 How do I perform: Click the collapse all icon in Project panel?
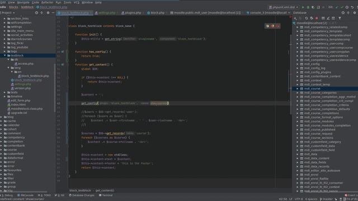pos(41,13)
